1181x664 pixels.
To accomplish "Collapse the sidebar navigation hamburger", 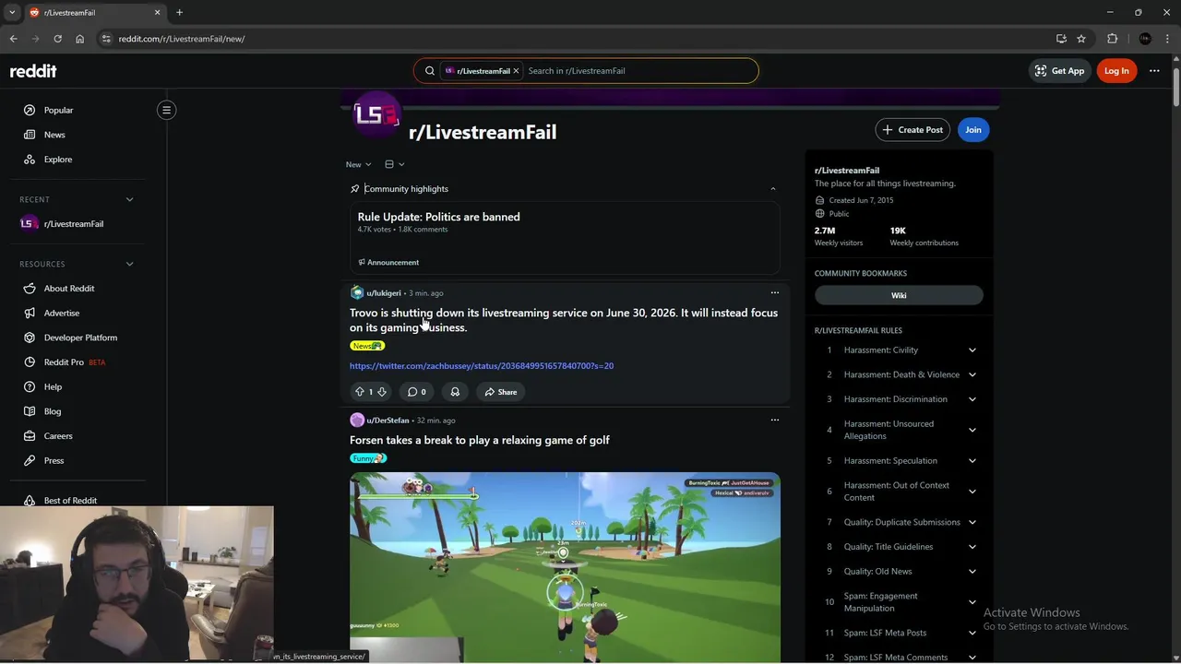I will pos(166,110).
